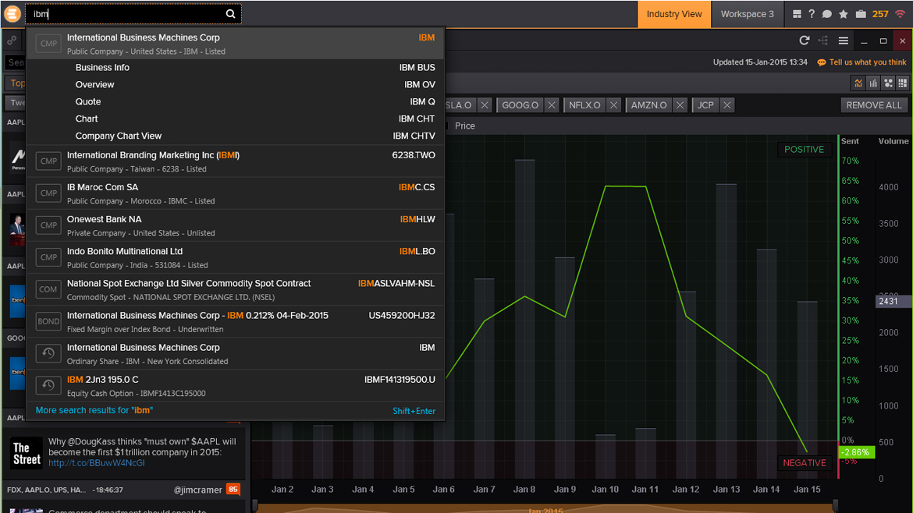Refresh the Industry View panel
The image size is (913, 513).
pyautogui.click(x=804, y=40)
